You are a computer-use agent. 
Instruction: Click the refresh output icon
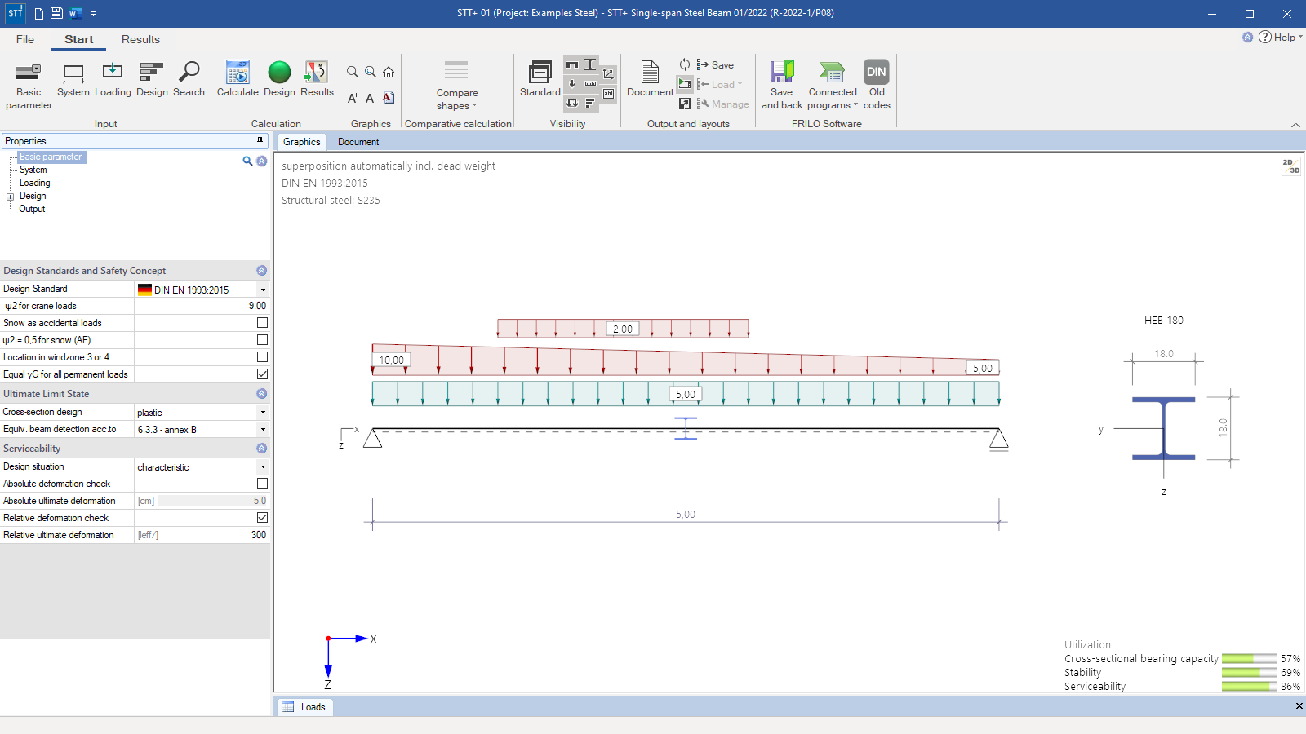[x=685, y=64]
